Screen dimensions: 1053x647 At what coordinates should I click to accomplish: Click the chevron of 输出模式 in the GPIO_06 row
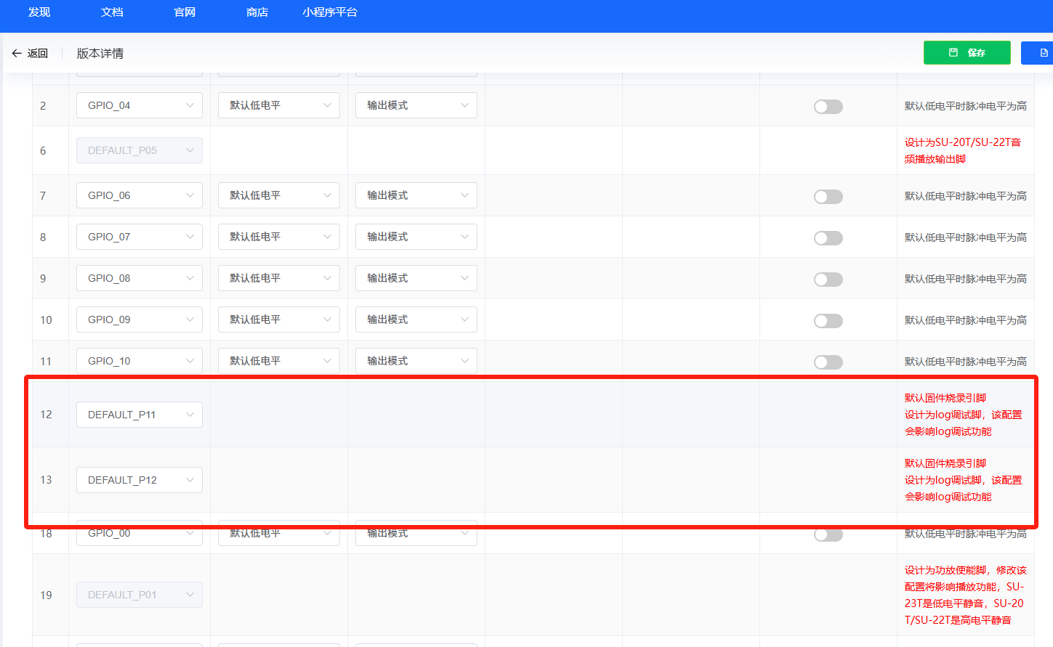click(x=464, y=195)
